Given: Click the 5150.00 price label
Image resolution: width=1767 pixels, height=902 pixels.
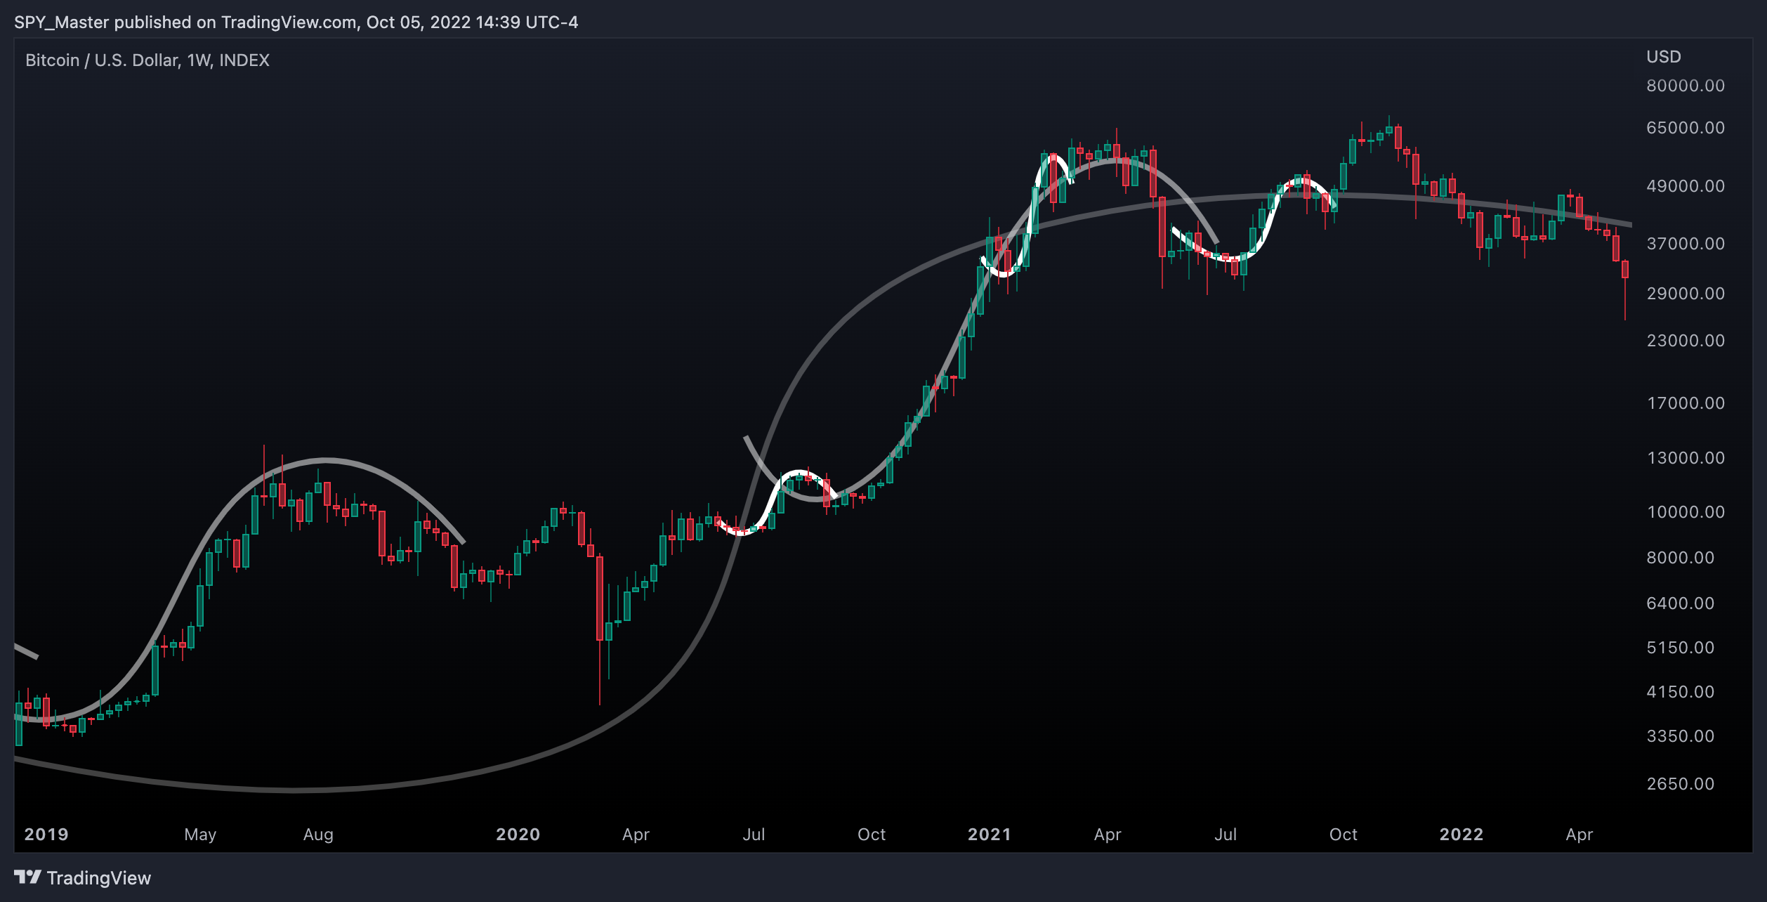Looking at the screenshot, I should [x=1681, y=648].
